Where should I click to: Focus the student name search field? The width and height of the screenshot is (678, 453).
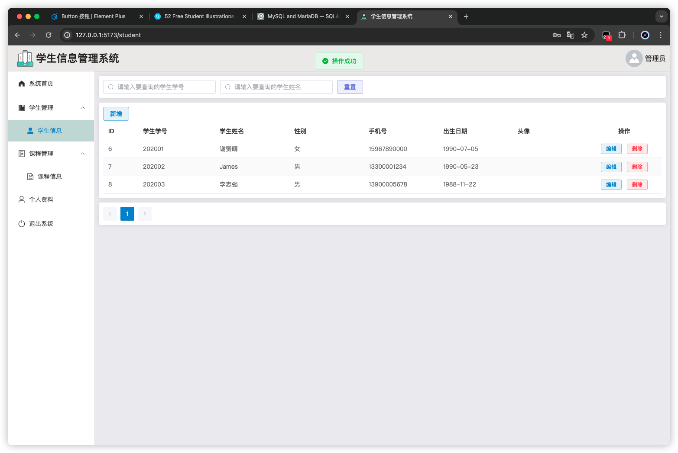tap(276, 87)
